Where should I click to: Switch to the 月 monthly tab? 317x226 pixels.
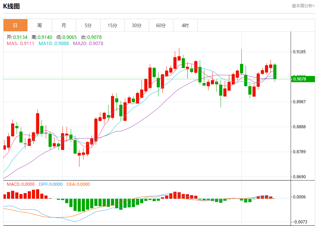[x=64, y=25]
